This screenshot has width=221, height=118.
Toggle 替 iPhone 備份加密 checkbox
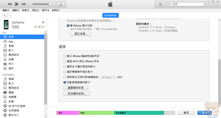[68, 26]
